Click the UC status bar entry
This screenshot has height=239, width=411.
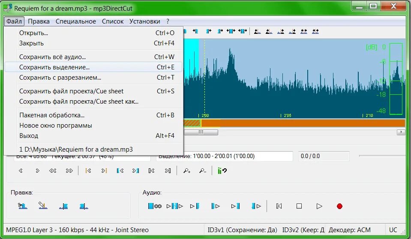click(x=393, y=230)
